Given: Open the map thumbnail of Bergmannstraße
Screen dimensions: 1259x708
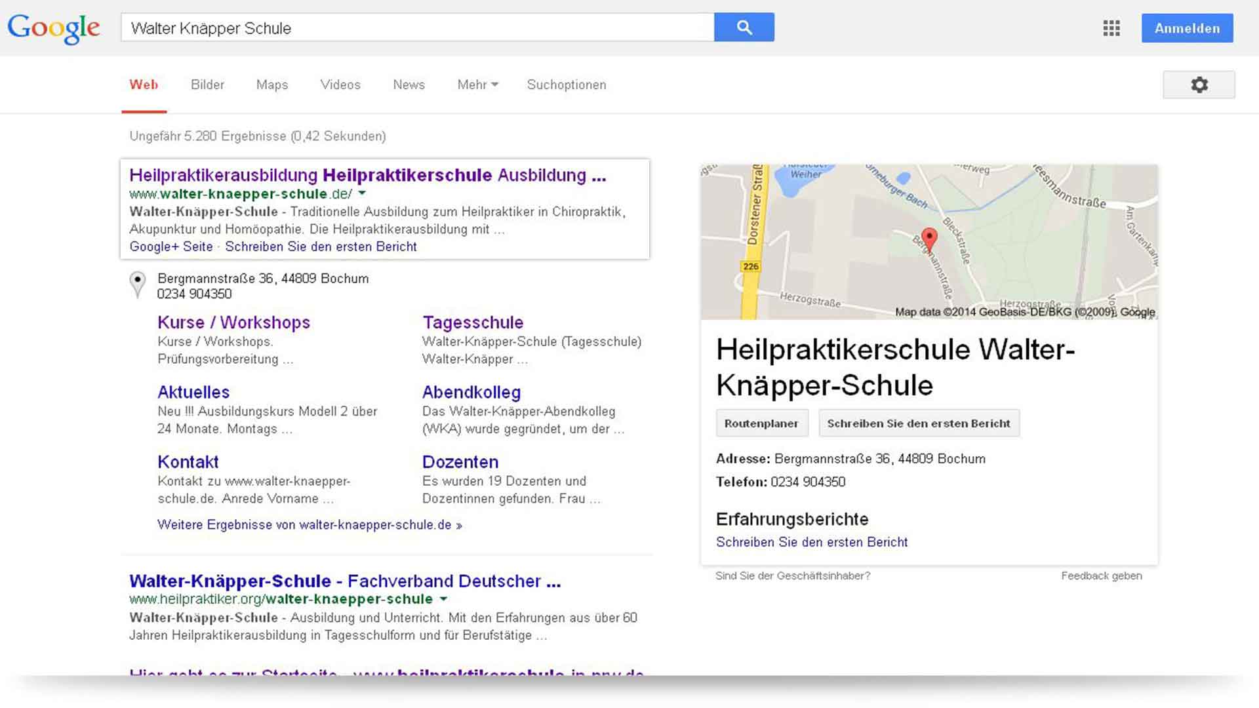Looking at the screenshot, I should coord(929,242).
